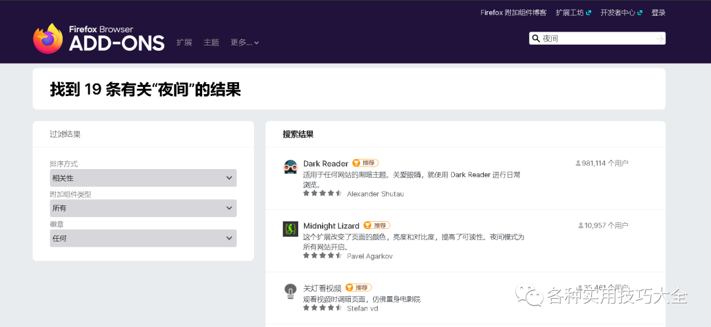The width and height of the screenshot is (711, 327).
Task: Open the Dark Reader title link
Action: coord(326,163)
